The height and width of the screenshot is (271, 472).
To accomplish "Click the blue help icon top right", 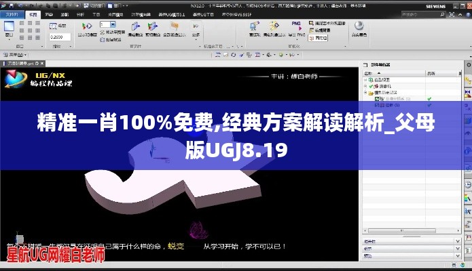I will coord(469,14).
